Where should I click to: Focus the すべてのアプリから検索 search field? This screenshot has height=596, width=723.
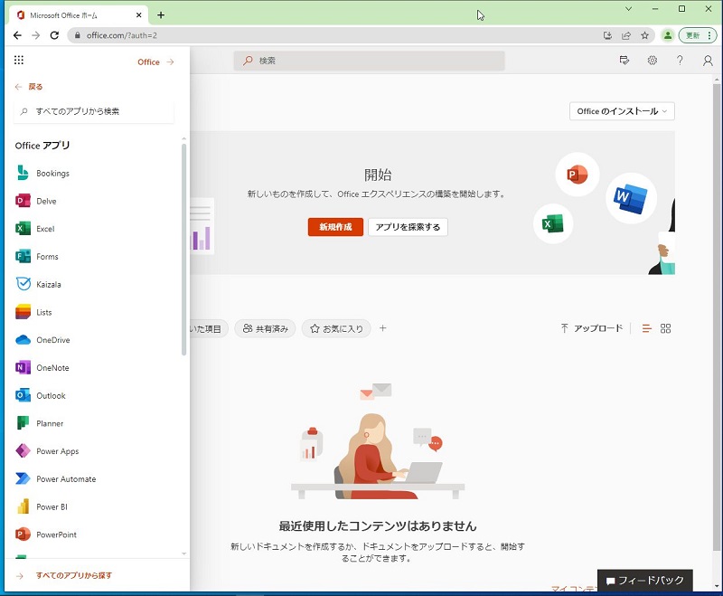pyautogui.click(x=94, y=111)
